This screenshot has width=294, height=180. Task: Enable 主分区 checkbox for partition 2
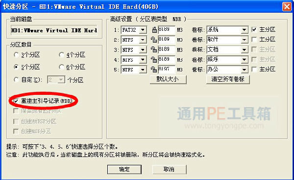pos(254,40)
